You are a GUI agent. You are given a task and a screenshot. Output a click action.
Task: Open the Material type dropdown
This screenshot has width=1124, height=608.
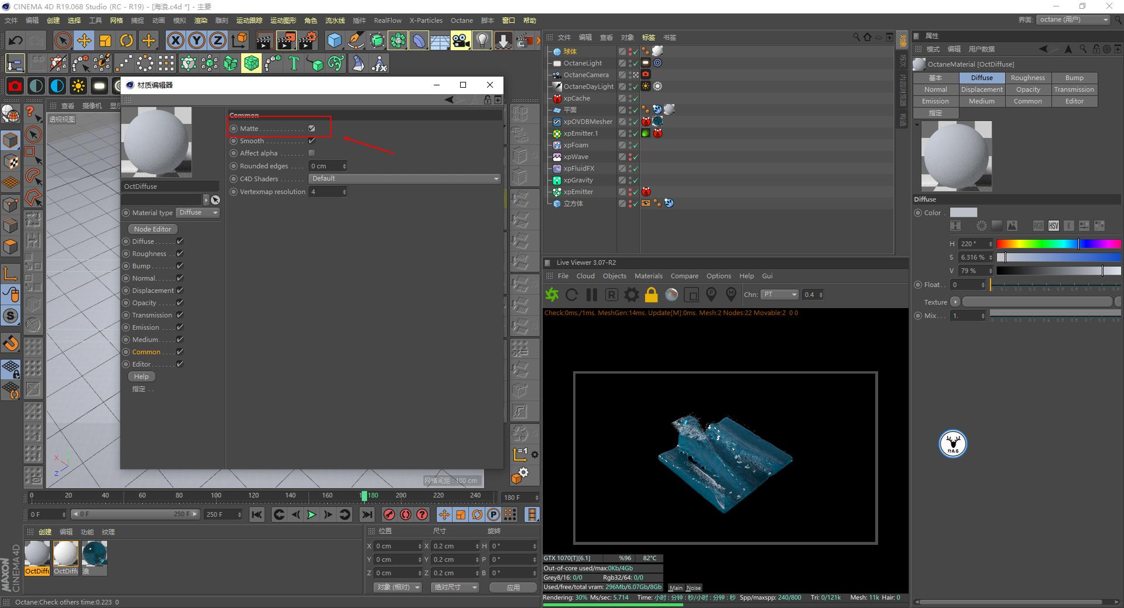[x=198, y=213]
